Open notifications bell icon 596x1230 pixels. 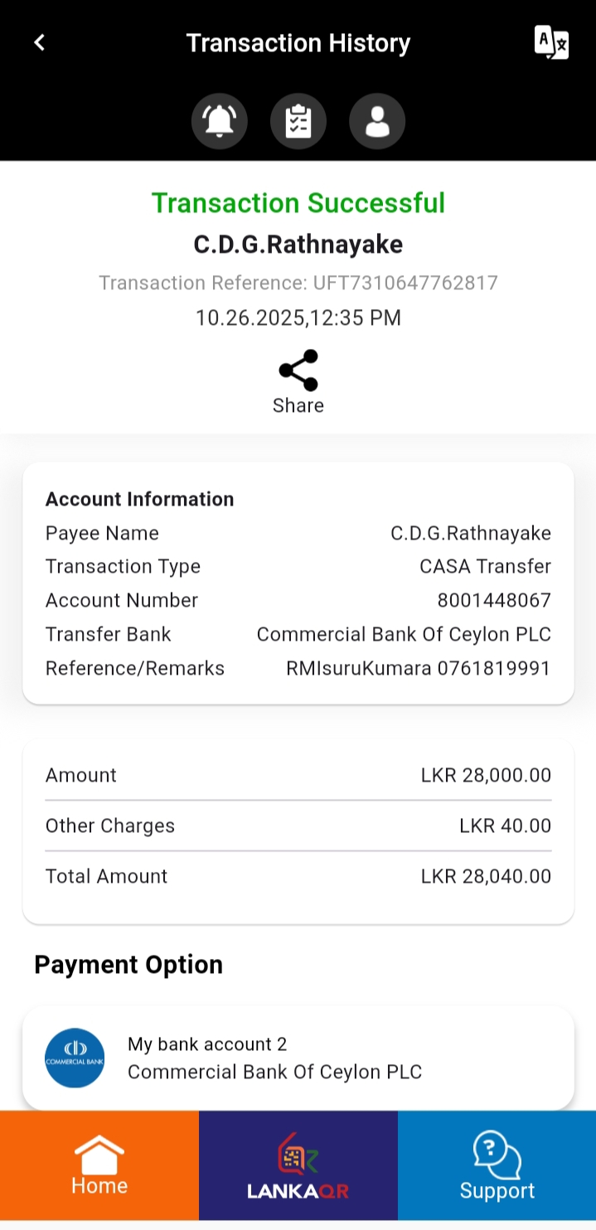click(220, 122)
